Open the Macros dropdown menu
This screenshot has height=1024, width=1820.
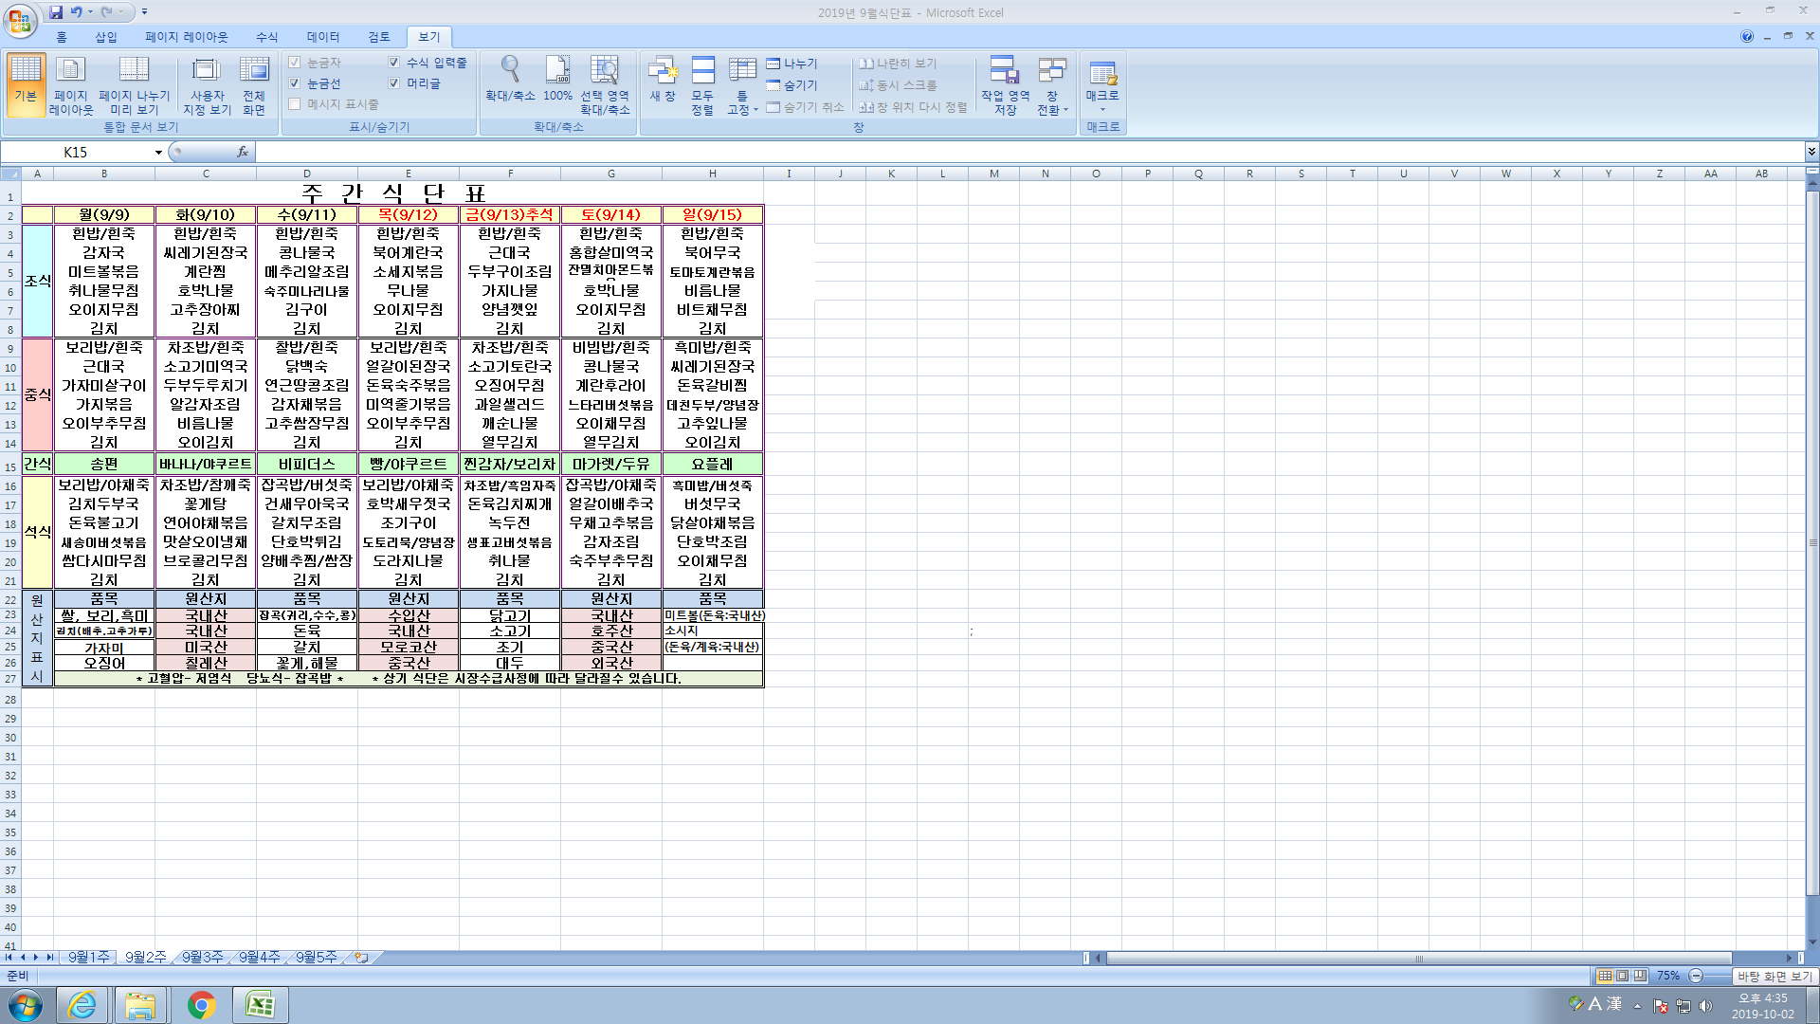[x=1102, y=108]
